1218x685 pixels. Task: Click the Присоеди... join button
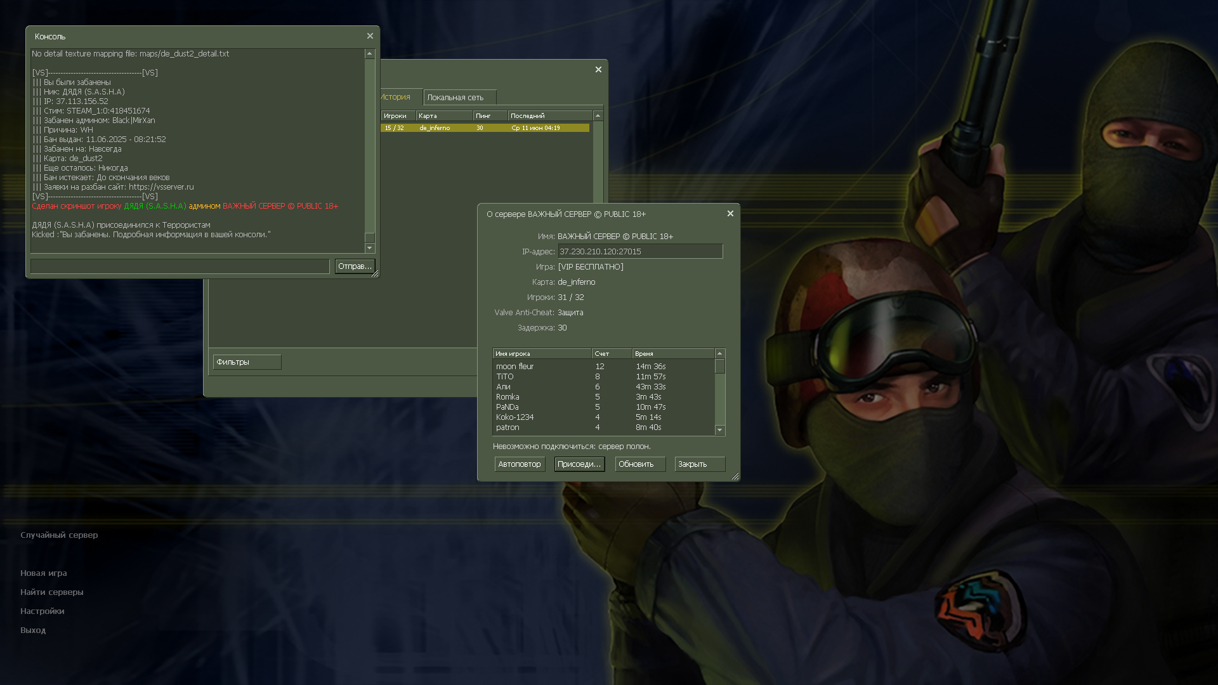[579, 464]
